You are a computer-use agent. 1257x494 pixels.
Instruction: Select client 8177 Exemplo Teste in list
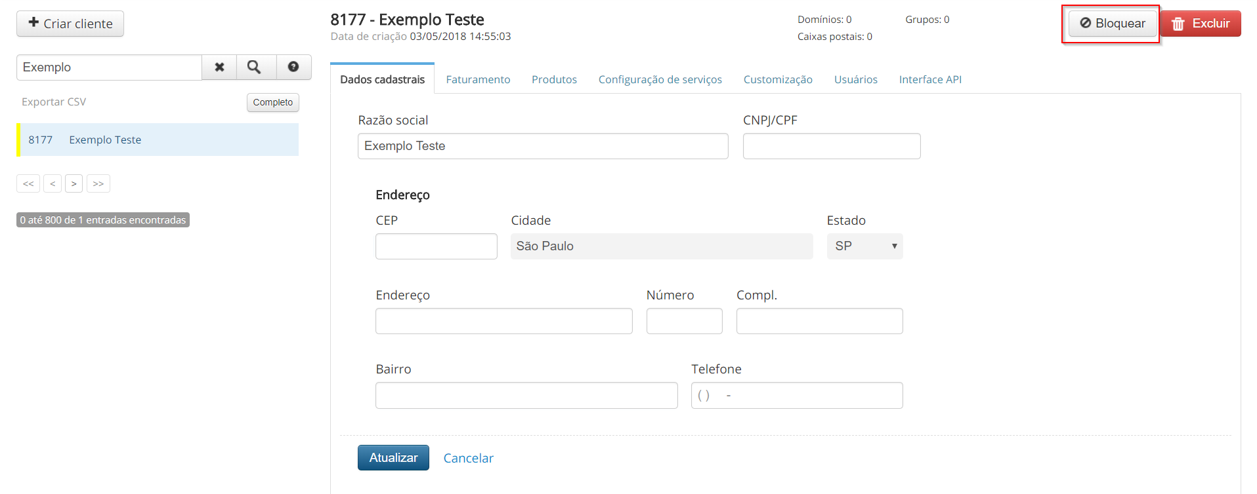(x=158, y=140)
